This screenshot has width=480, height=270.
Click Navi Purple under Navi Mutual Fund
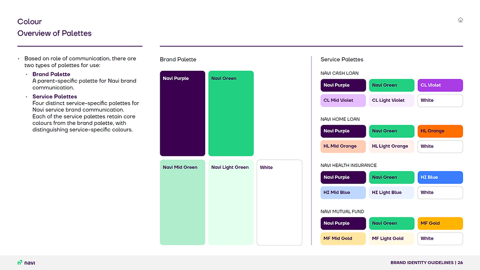343,224
